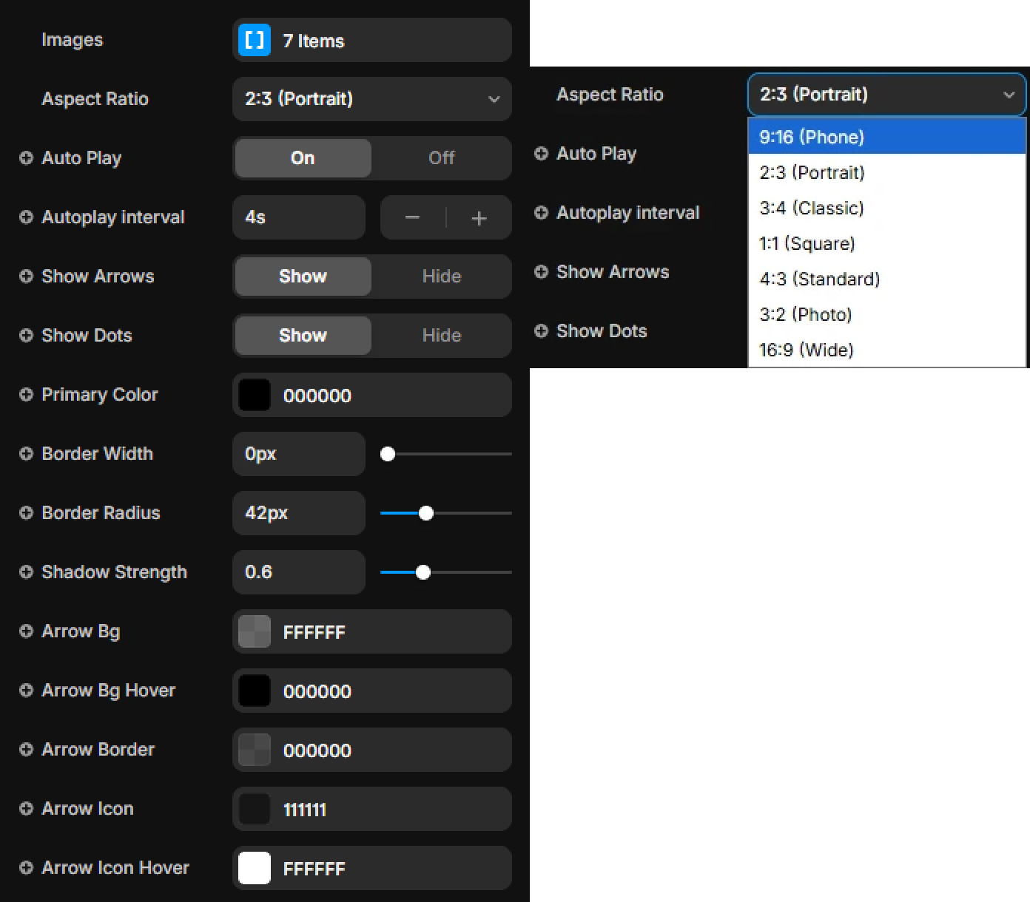Click plus icon beside Border Radius label
The height and width of the screenshot is (902, 1030).
(x=26, y=512)
